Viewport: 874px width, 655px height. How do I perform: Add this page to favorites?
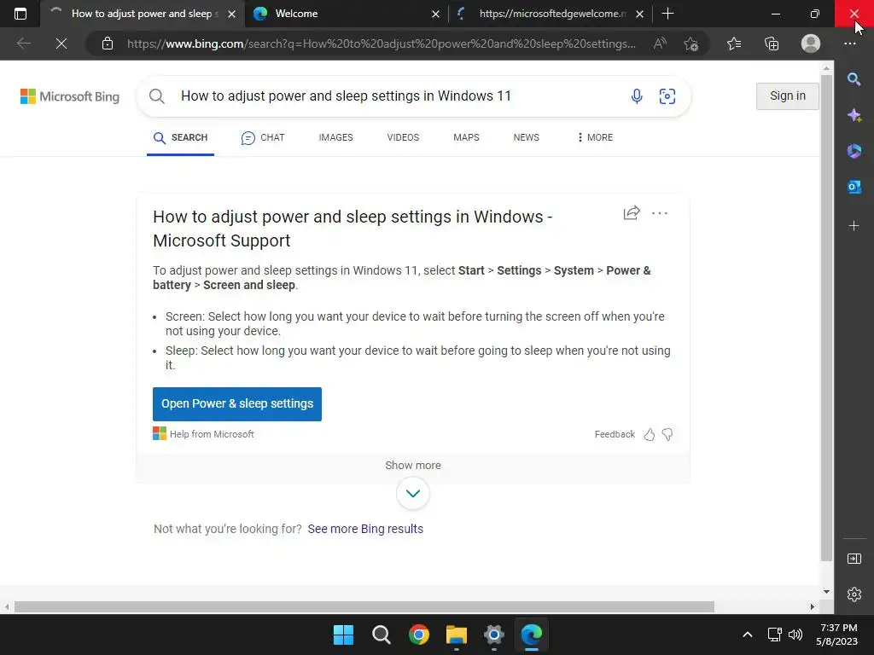pos(691,43)
